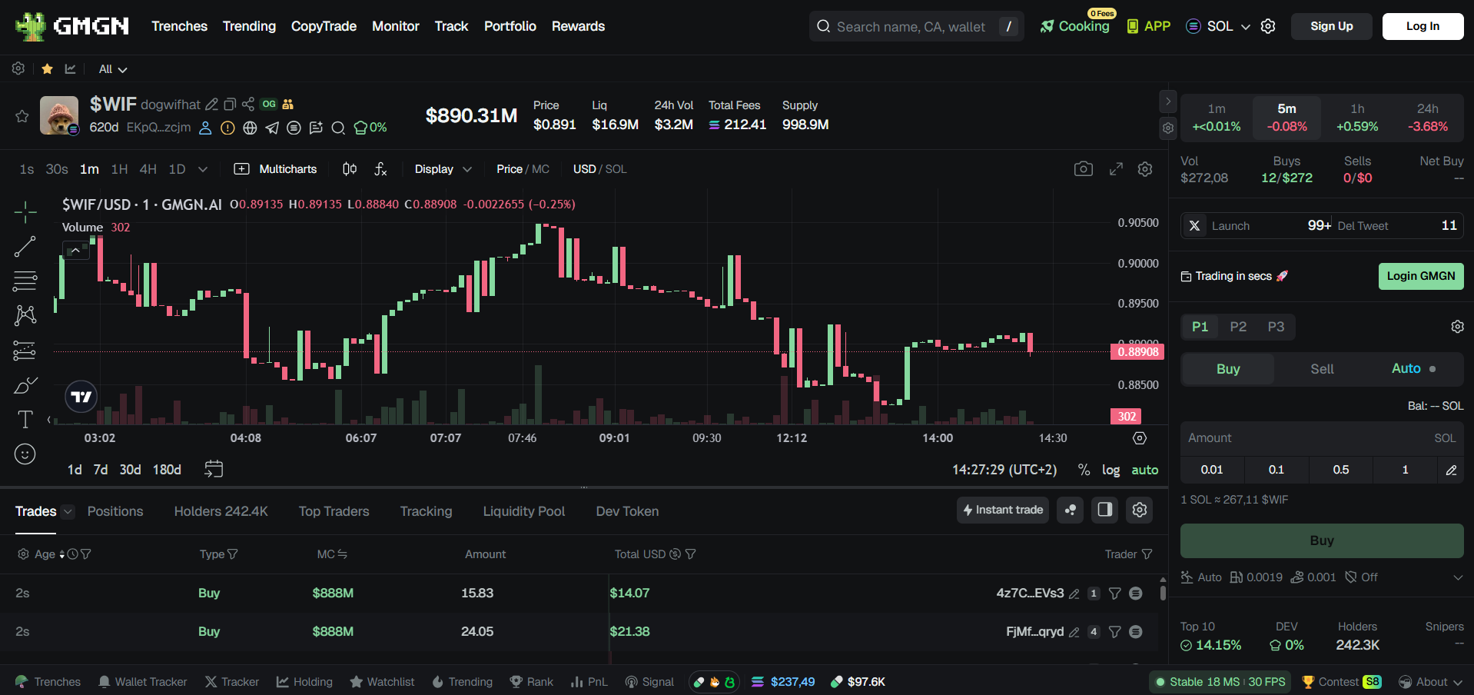Open the Trenches menu item
The image size is (1474, 695).
tap(179, 26)
